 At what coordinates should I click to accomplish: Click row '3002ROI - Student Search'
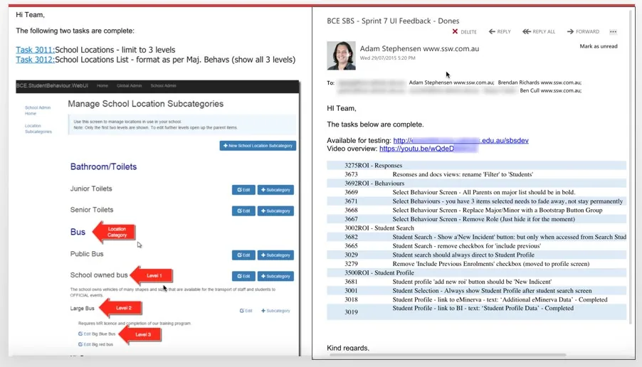476,228
